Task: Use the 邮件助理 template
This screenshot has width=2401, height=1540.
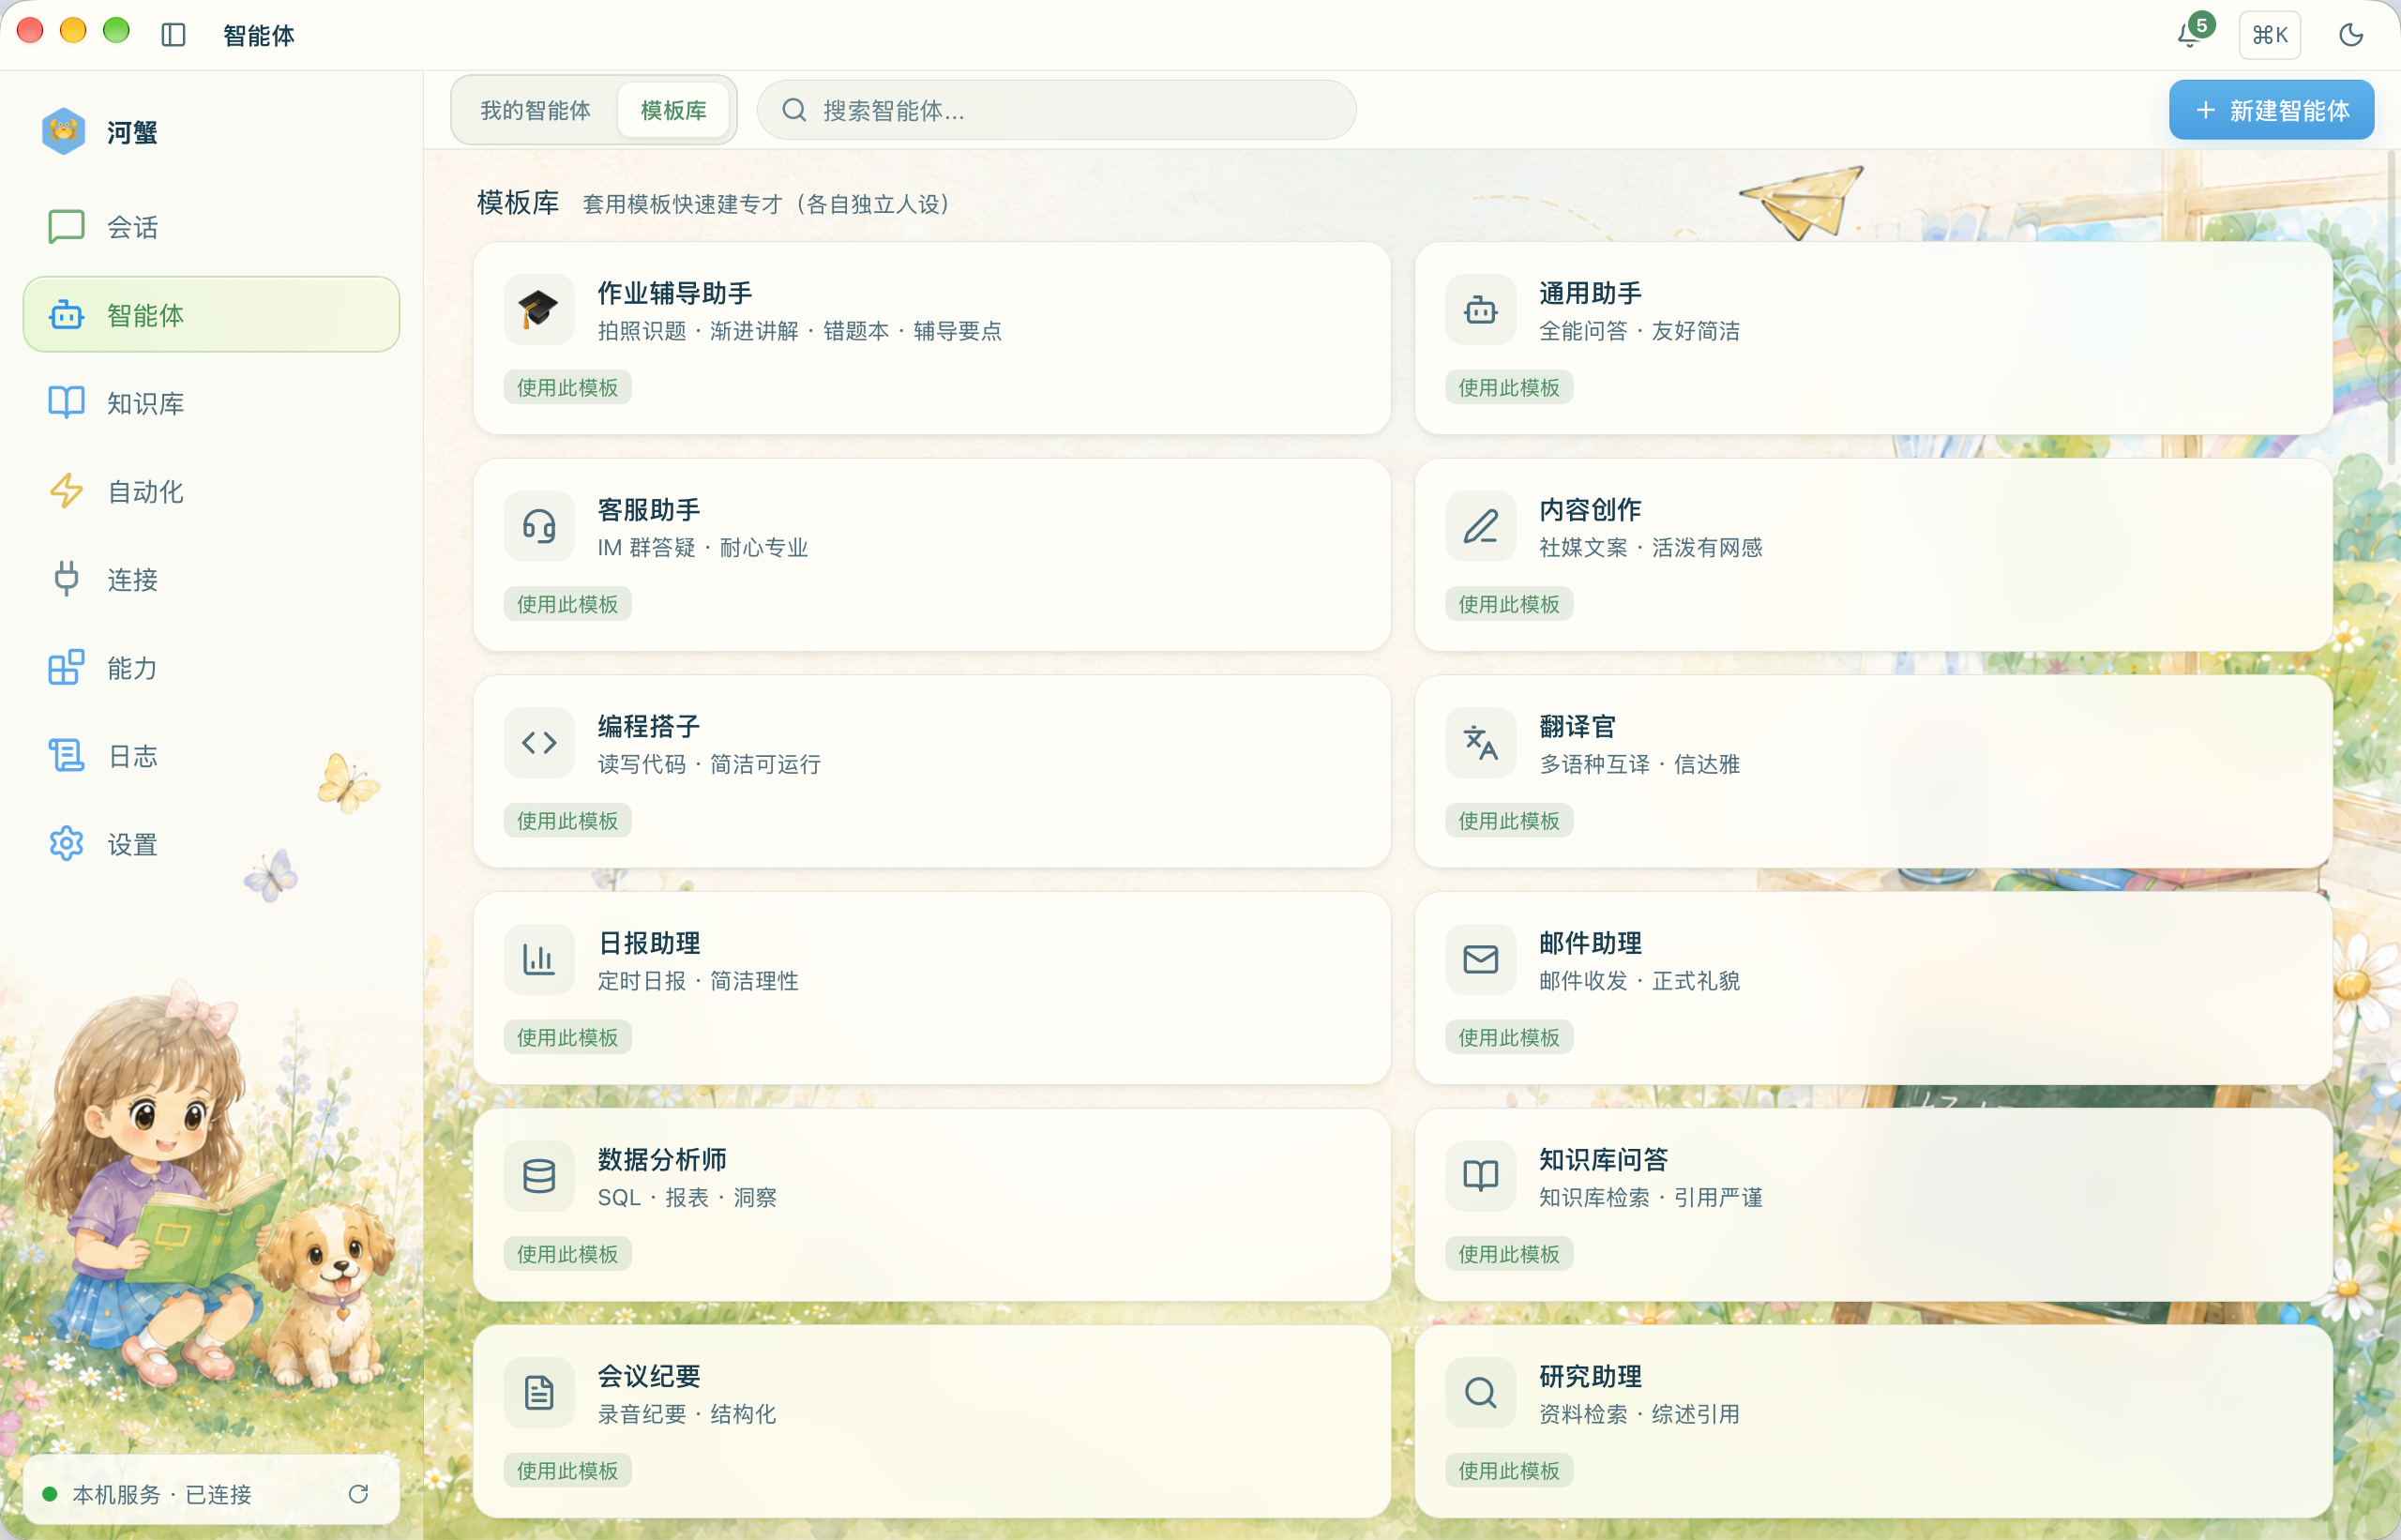Action: click(1508, 1037)
